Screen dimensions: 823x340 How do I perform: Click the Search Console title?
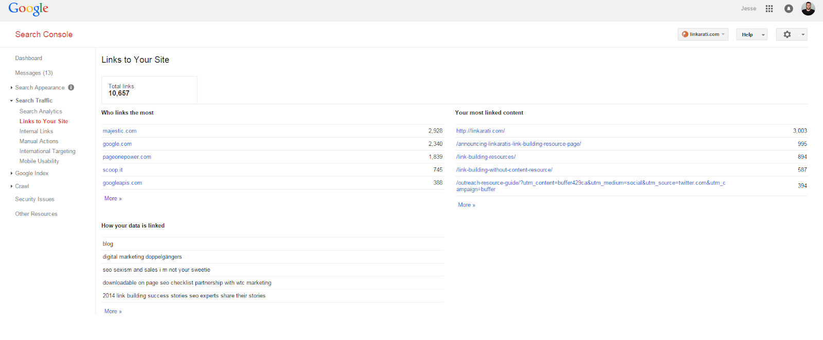point(44,34)
